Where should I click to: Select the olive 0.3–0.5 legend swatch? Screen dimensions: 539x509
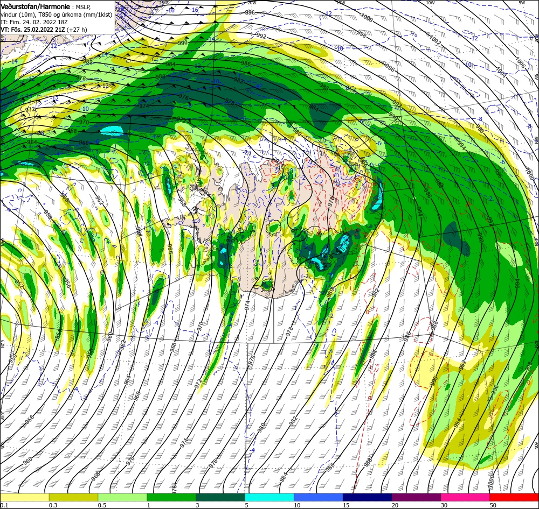[x=73, y=497]
